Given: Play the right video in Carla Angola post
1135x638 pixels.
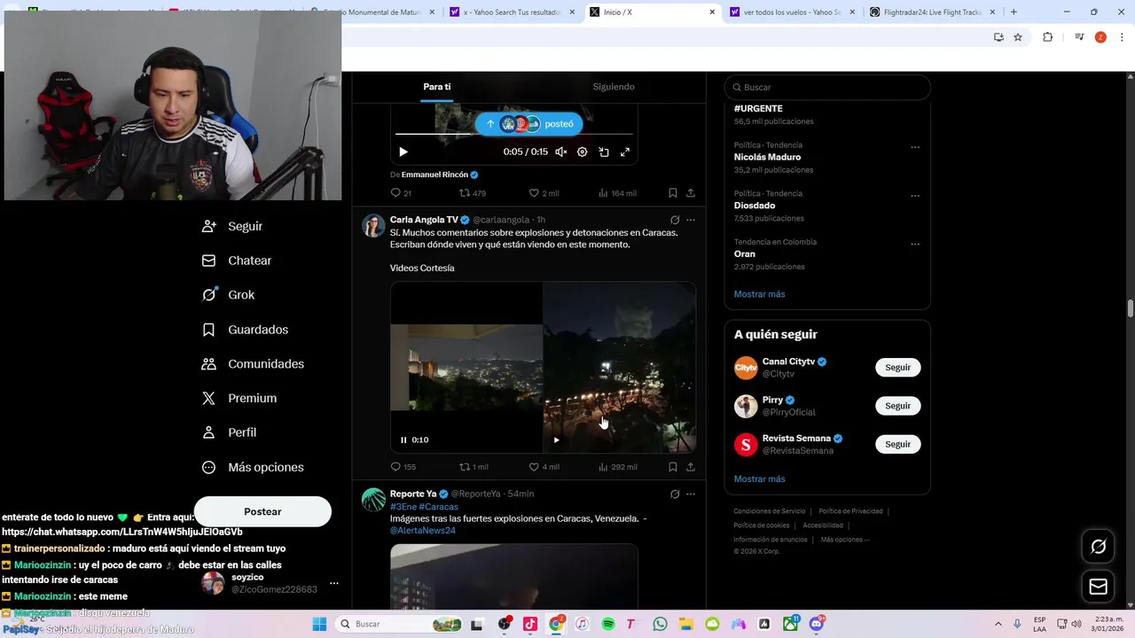Looking at the screenshot, I should [x=556, y=440].
